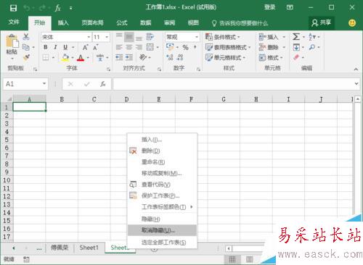The width and height of the screenshot is (363, 265).
Task: Click the Clear eraser icon
Action: point(296,57)
